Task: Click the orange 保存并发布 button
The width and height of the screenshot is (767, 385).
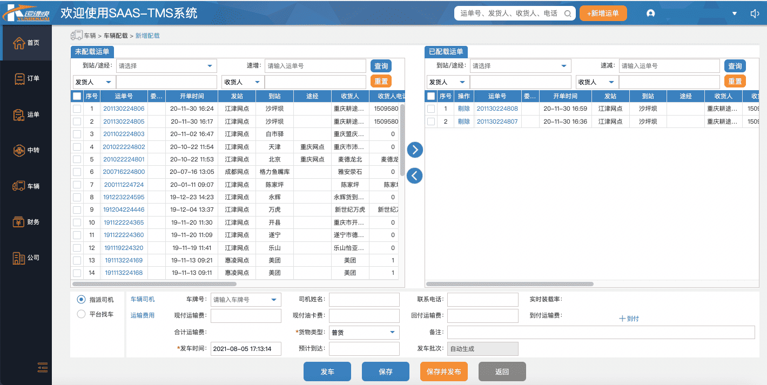Action: point(443,372)
